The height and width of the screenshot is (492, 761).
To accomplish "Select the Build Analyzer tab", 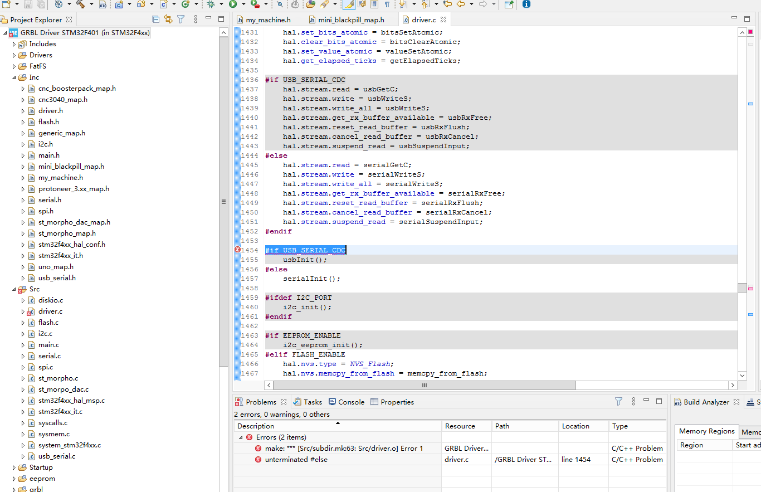I will pyautogui.click(x=706, y=402).
